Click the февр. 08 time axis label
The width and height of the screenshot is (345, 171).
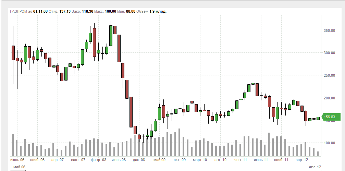click(98, 160)
